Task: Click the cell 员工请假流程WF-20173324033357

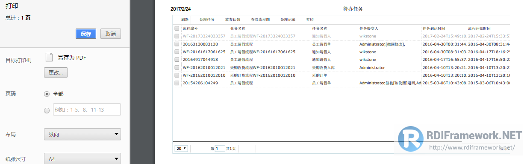Action: point(263,36)
